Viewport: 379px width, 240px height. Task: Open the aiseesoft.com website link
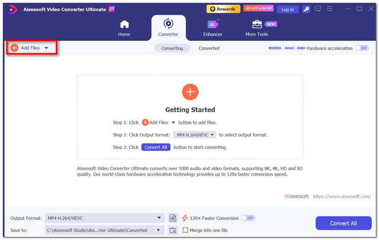[x=342, y=196]
